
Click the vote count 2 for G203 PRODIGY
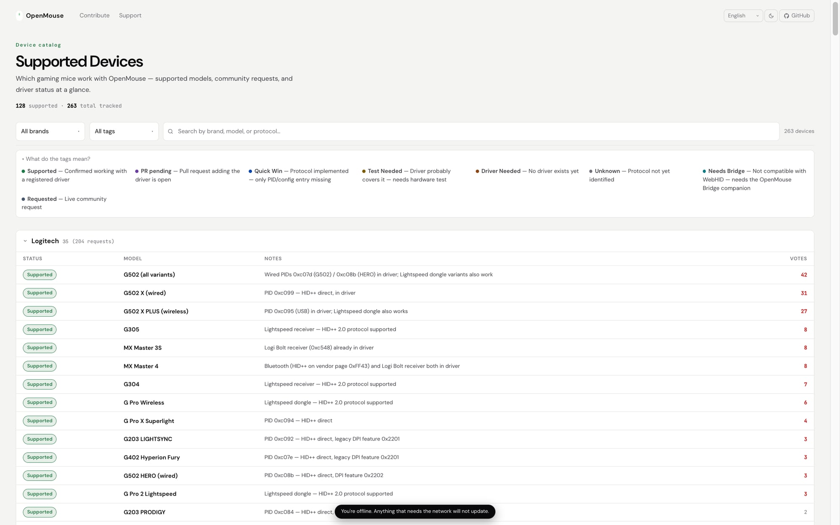(x=806, y=512)
